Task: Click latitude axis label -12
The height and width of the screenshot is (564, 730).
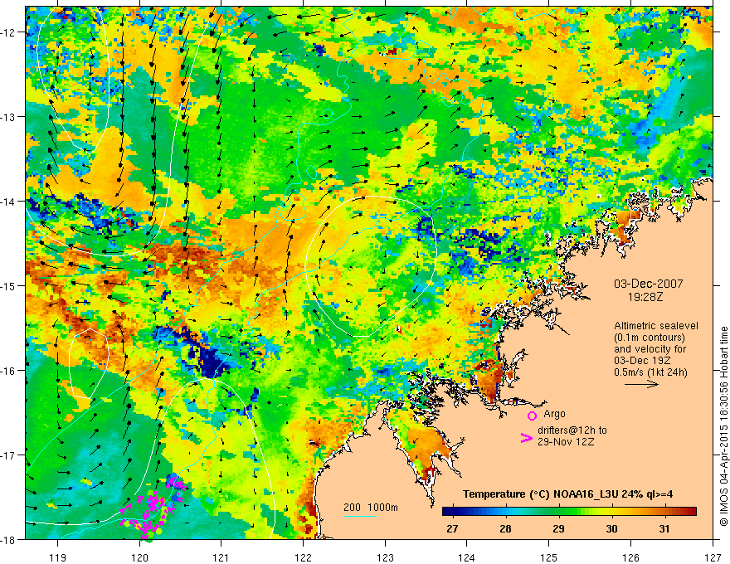Action: point(8,32)
